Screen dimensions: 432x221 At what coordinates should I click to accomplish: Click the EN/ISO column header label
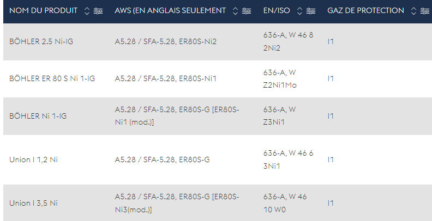(277, 11)
